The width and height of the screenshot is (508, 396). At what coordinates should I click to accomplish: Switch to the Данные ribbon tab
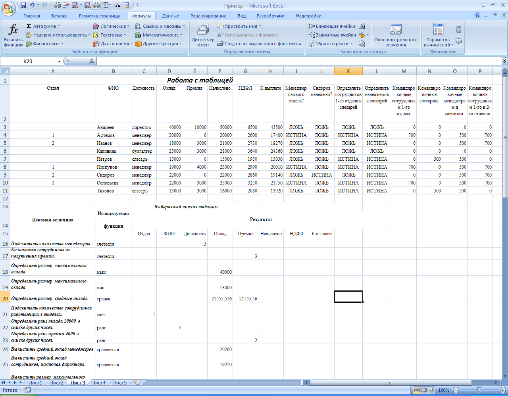[x=171, y=16]
